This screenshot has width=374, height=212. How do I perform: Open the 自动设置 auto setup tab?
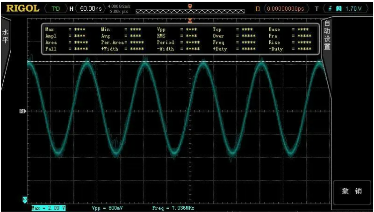pos(327,35)
